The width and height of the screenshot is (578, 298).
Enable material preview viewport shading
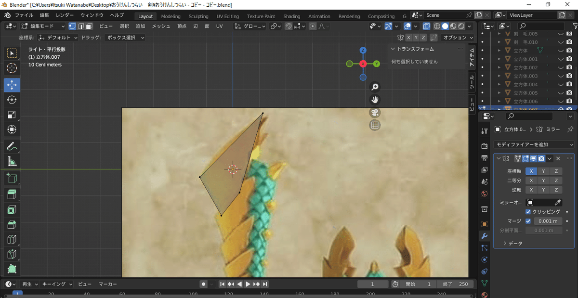pos(453,26)
